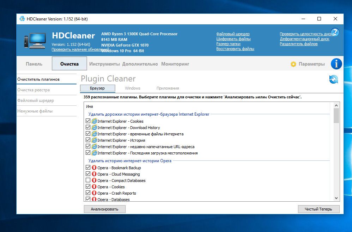Click the computer icon in header

coord(35,40)
